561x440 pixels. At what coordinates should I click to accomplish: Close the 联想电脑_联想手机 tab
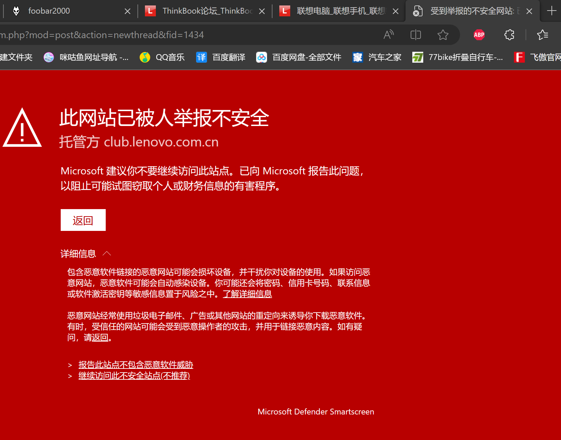tap(396, 11)
